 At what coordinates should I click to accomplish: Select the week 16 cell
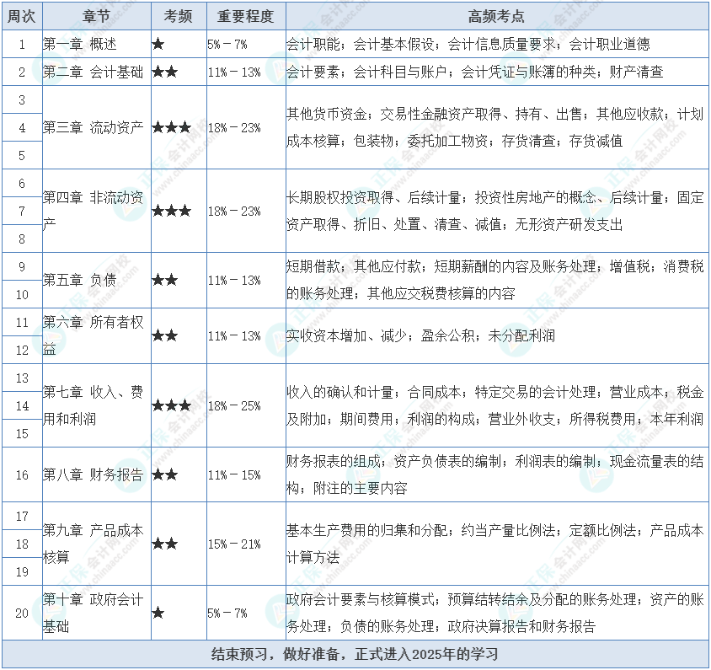(22, 474)
